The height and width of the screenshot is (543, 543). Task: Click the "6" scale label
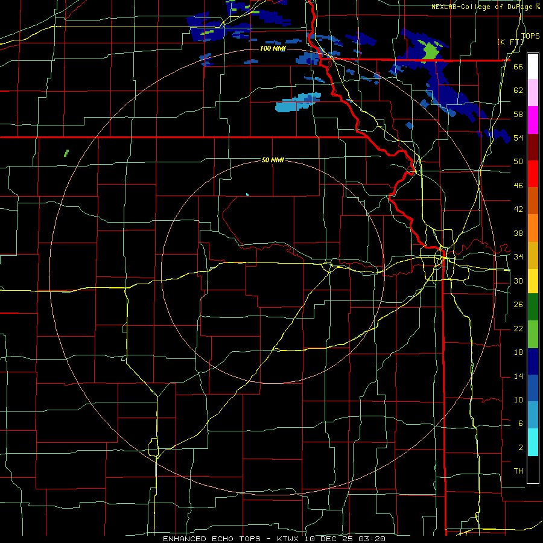click(520, 423)
